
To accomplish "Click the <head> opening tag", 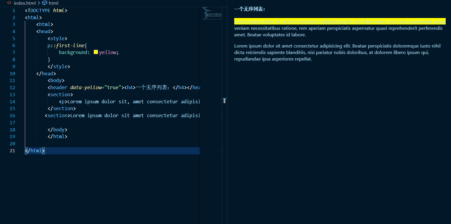I will pyautogui.click(x=45, y=32).
